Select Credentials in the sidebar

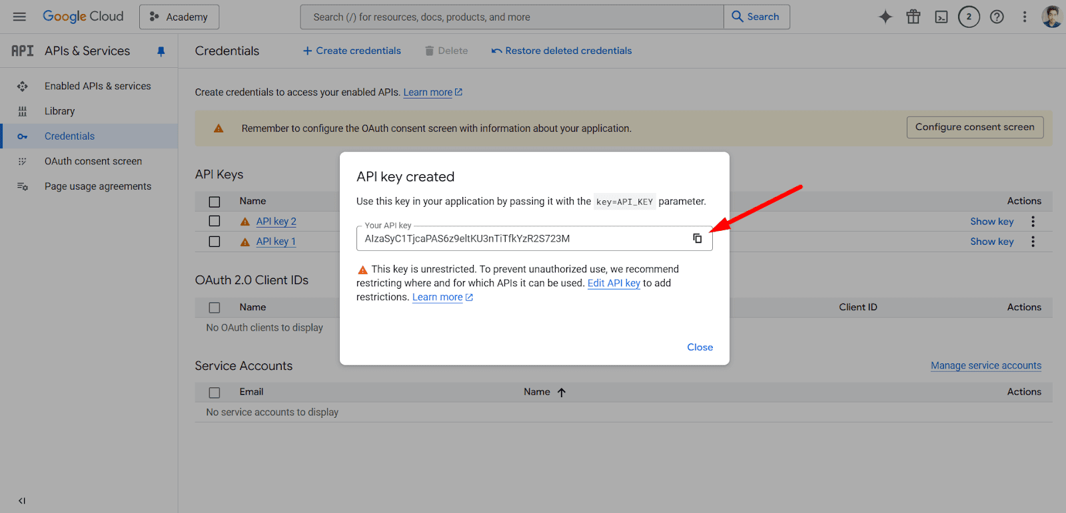(x=69, y=136)
